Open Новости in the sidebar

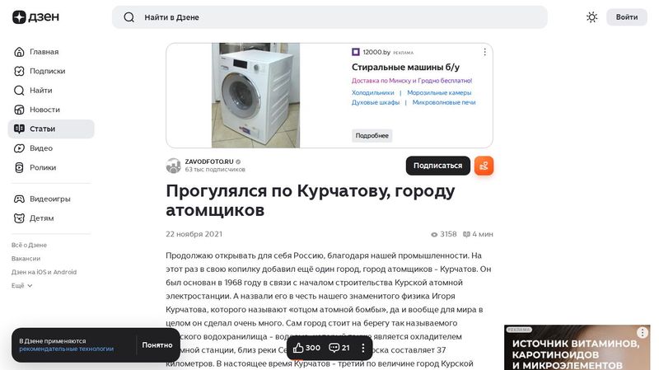(x=44, y=110)
